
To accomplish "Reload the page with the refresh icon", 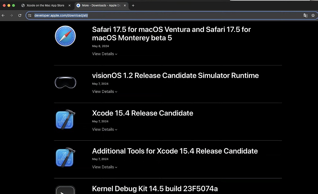I will coord(20,15).
